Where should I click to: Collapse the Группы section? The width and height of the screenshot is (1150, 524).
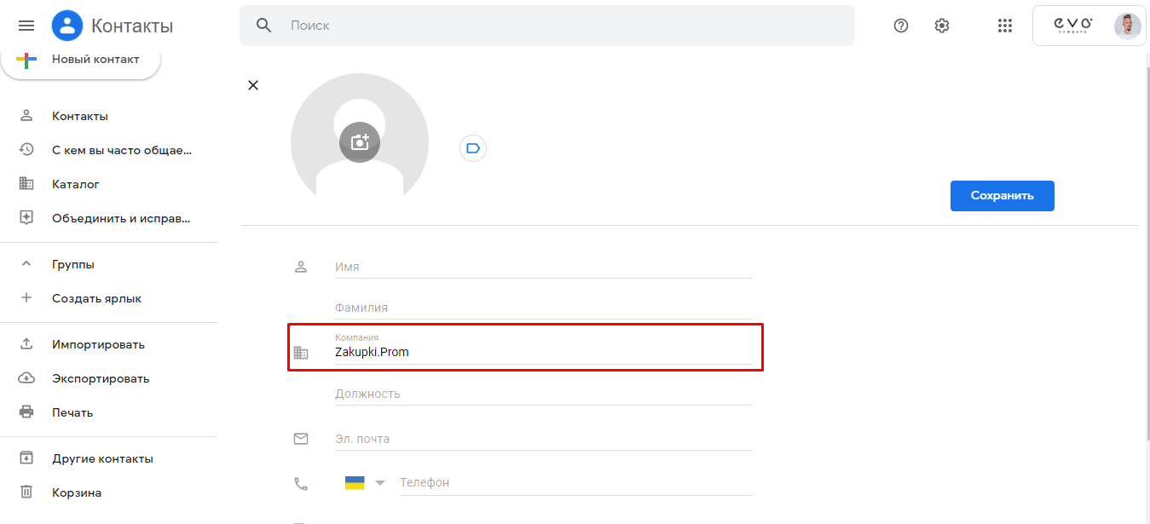tap(26, 264)
